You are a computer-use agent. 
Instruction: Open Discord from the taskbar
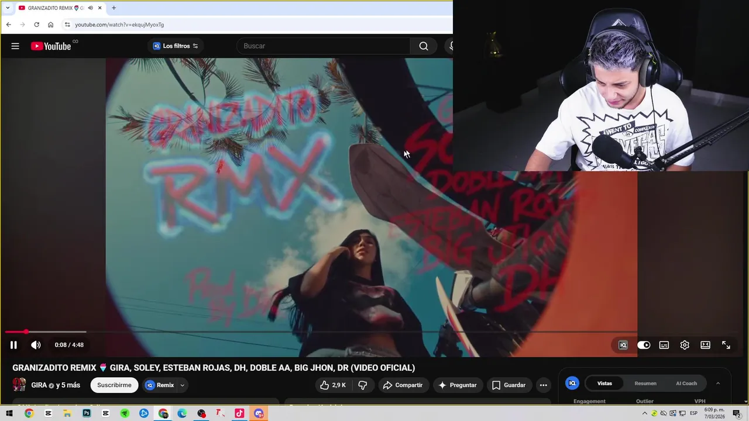coord(259,413)
